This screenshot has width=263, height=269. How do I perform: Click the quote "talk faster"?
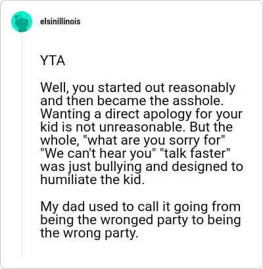pos(195,153)
